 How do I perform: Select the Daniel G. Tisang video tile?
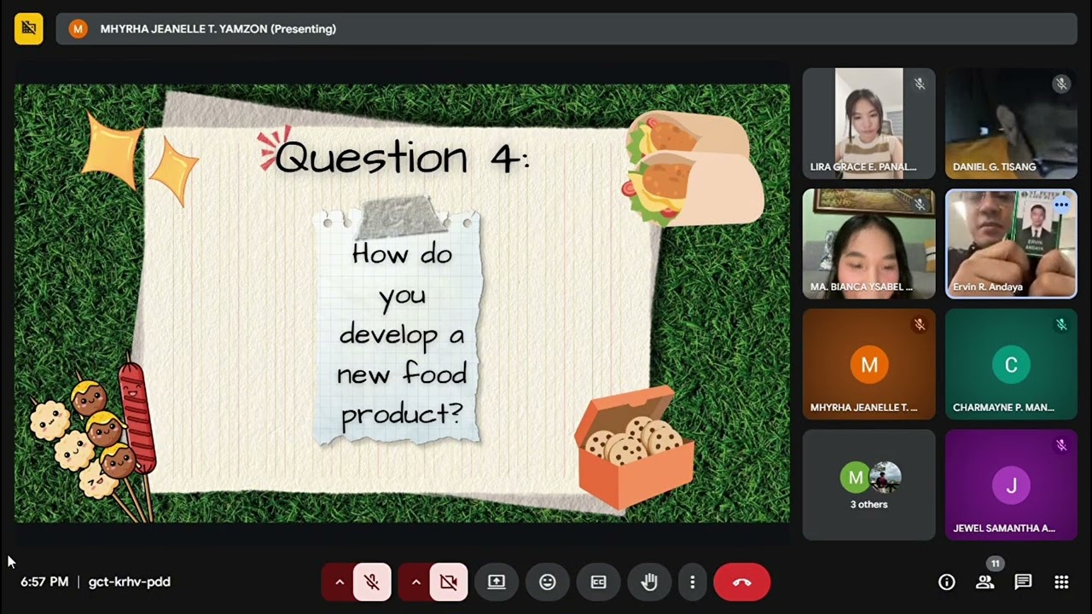(1011, 124)
